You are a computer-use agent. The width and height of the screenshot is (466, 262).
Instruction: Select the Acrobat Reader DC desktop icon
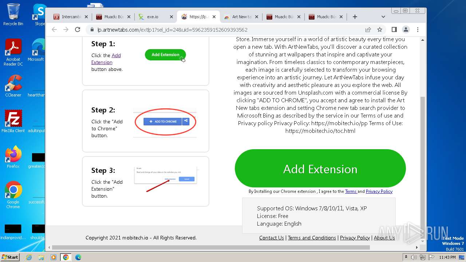[x=13, y=53]
